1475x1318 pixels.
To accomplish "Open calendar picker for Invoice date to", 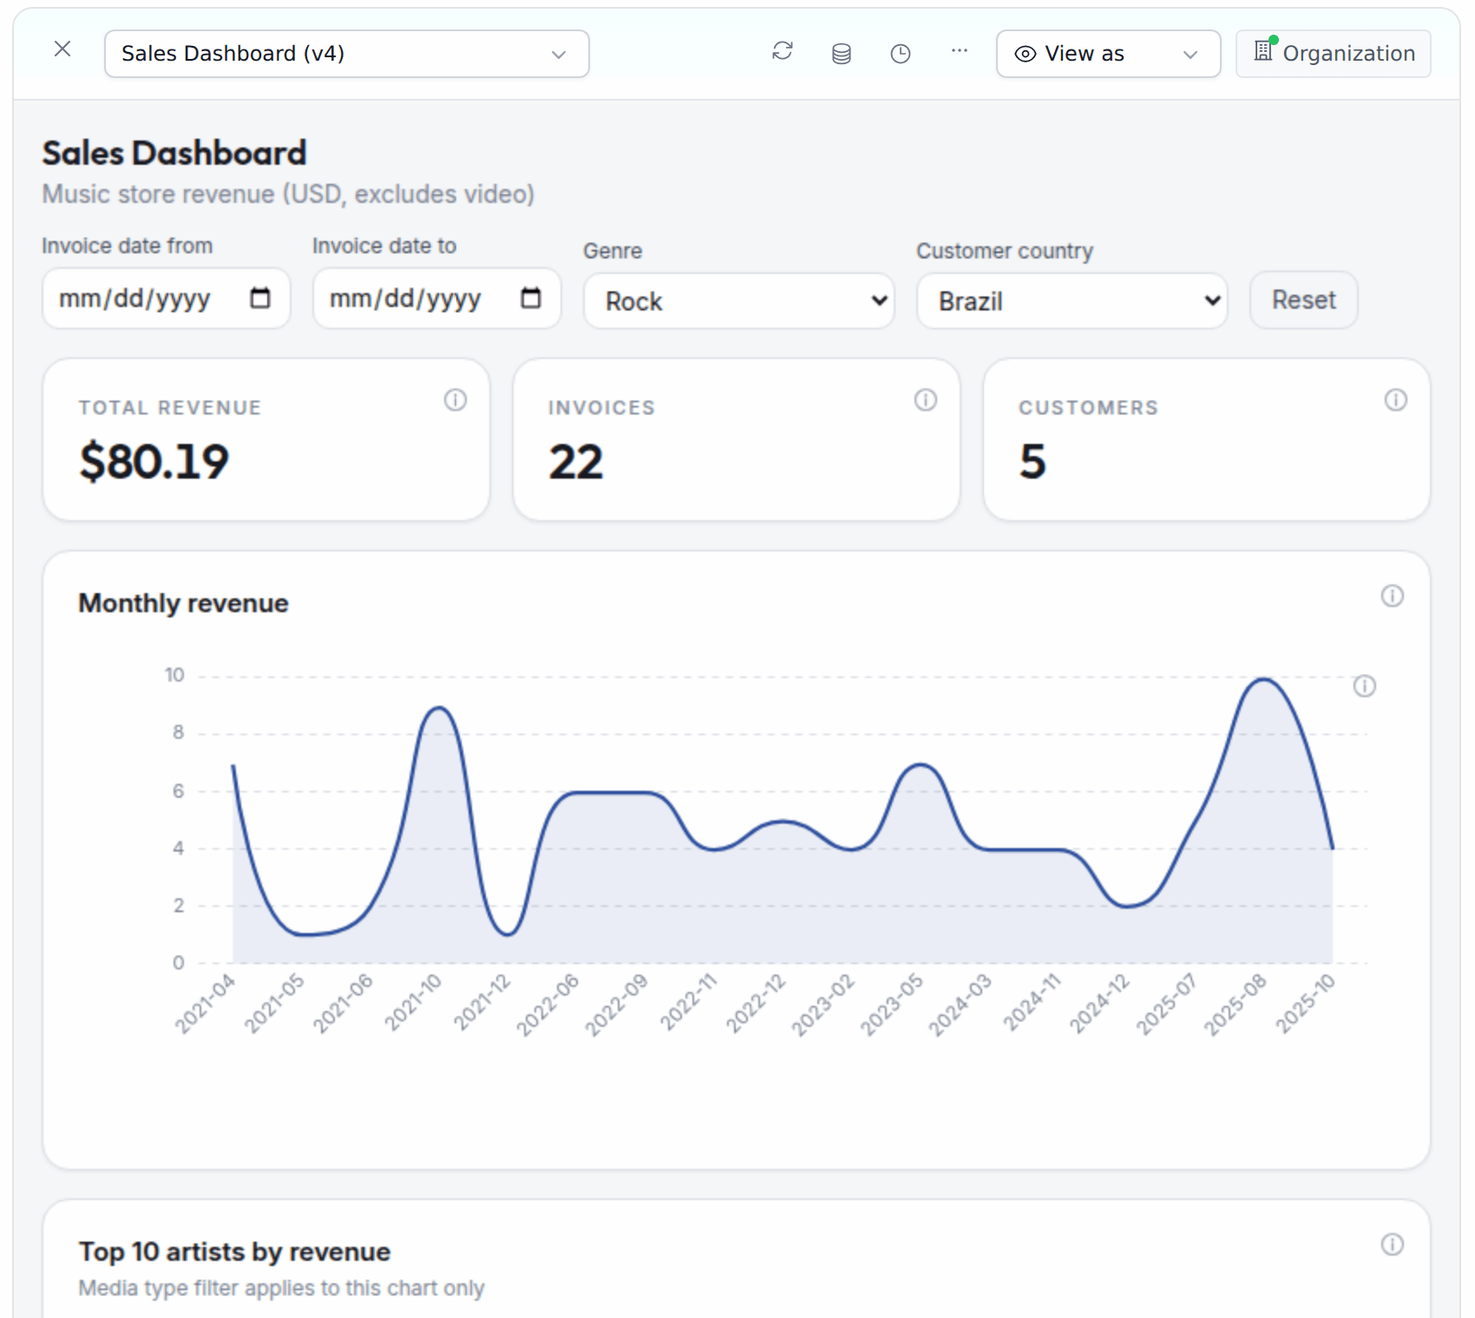I will click(x=531, y=298).
